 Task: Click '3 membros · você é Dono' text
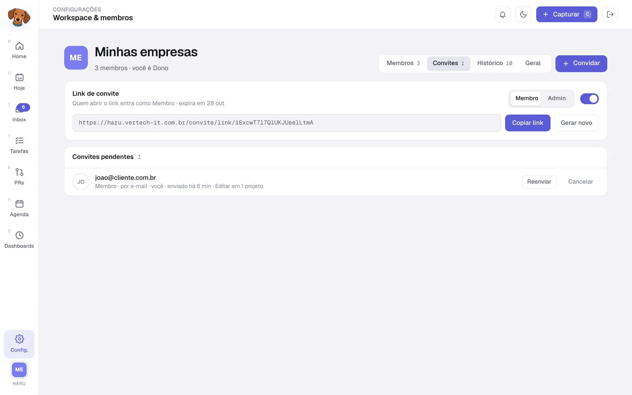(131, 68)
